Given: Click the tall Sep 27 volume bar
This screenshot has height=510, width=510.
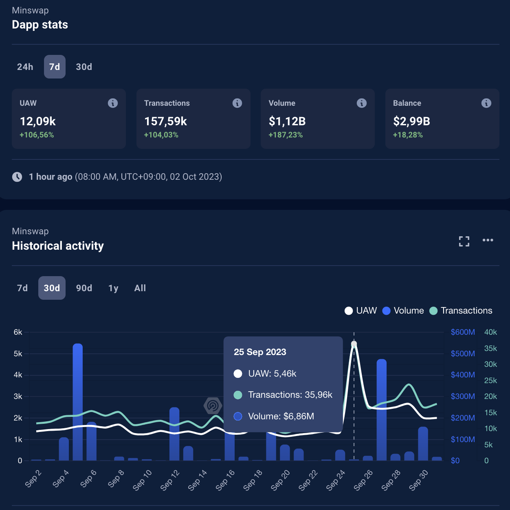Looking at the screenshot, I should pos(382,410).
